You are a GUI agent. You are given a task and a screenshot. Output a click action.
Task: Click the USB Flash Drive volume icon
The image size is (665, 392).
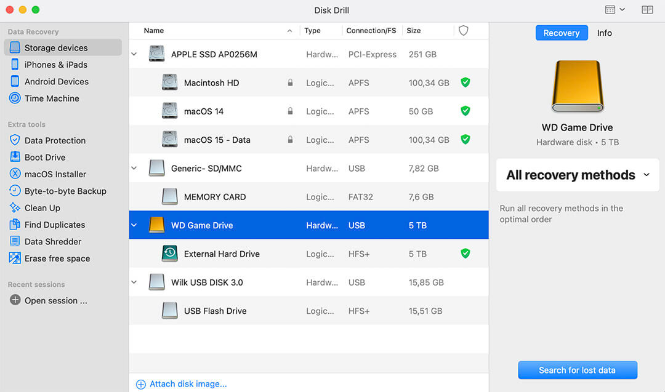pos(170,311)
